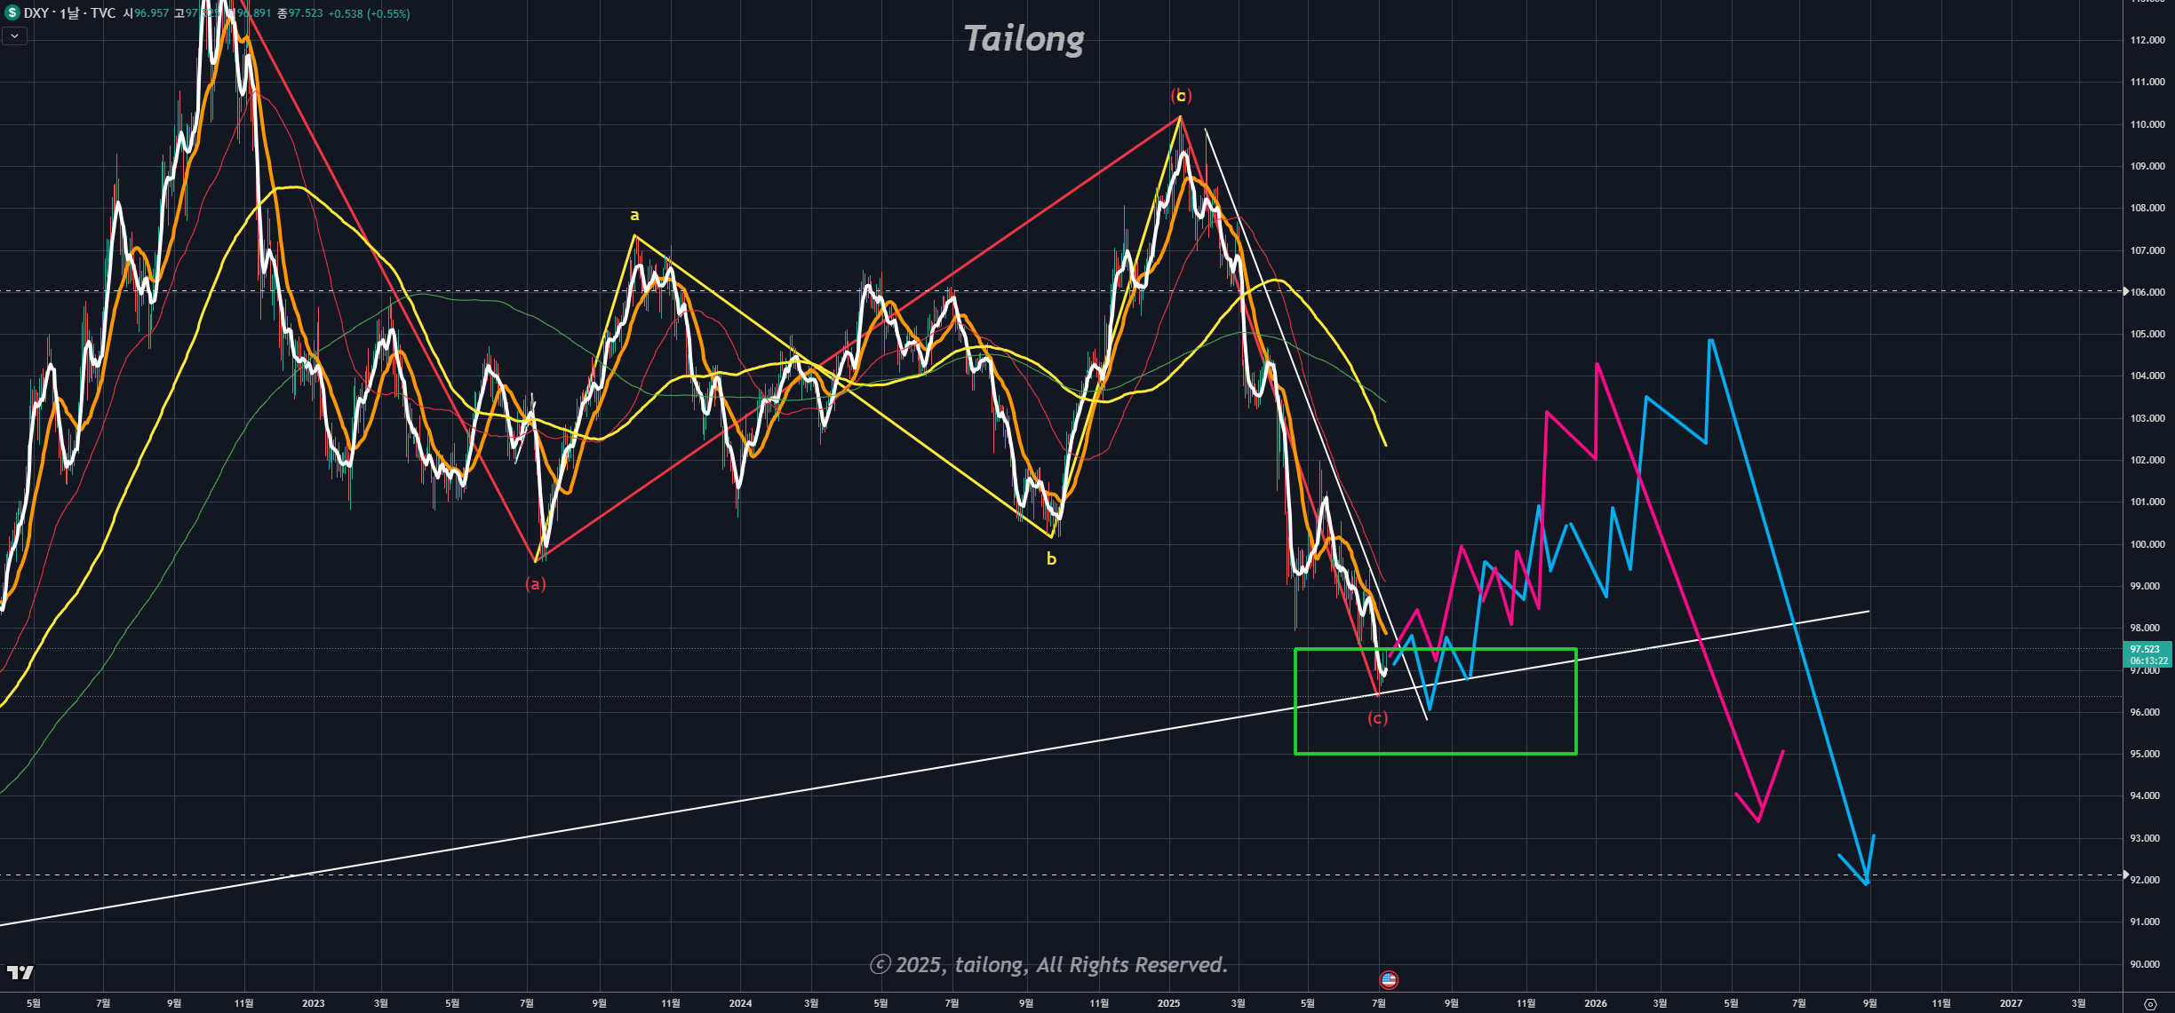Click the green dollar DXY symbol icon
Screen dimensions: 2175x1013
[12, 13]
